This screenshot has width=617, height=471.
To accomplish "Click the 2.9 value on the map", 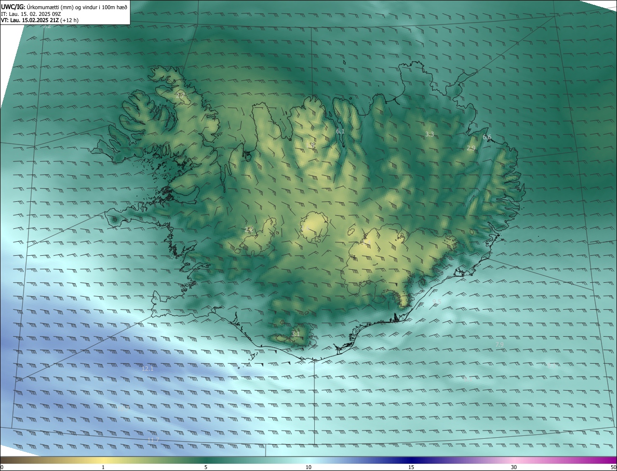I will (x=471, y=148).
